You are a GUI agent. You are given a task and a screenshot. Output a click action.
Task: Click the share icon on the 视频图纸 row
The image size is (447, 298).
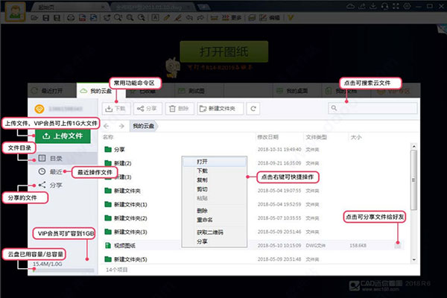click(398, 246)
